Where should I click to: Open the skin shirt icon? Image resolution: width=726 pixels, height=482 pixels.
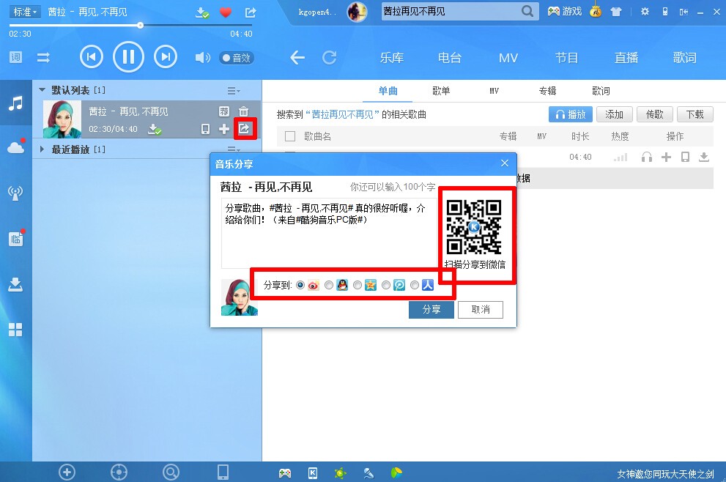(x=616, y=12)
